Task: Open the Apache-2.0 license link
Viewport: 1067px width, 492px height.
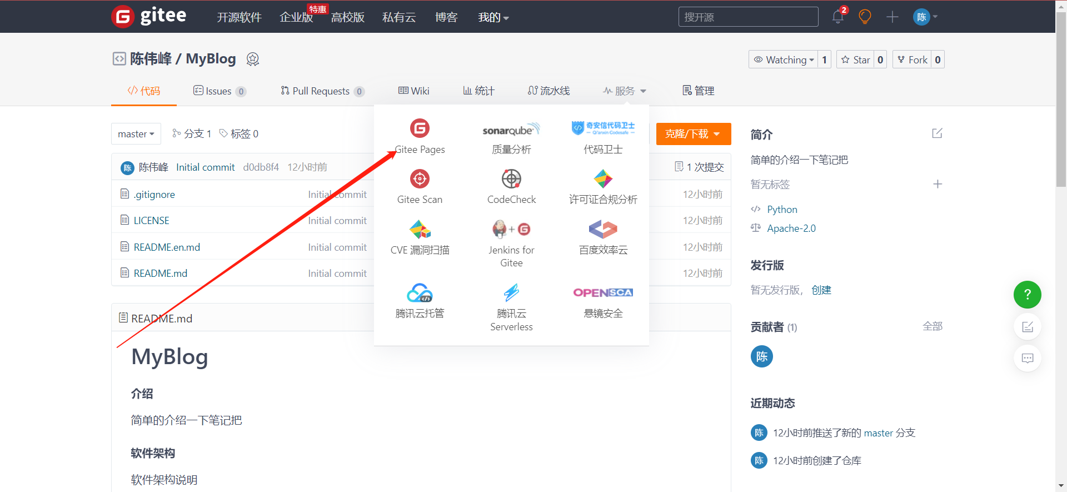Action: pos(791,228)
